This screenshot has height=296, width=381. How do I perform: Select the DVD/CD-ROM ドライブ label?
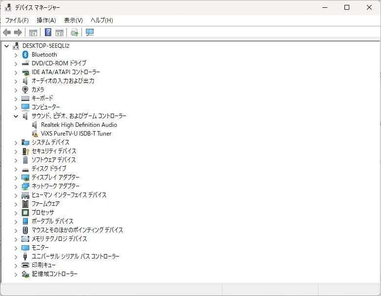click(59, 63)
